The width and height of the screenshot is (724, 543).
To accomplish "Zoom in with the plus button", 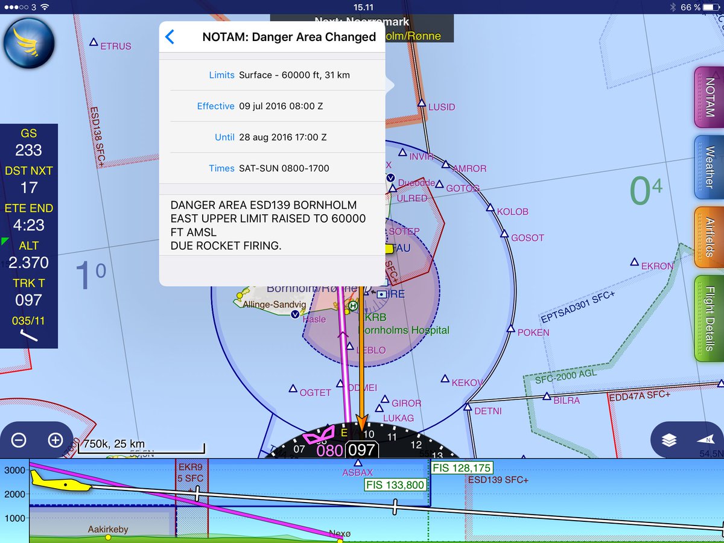I will [x=55, y=440].
